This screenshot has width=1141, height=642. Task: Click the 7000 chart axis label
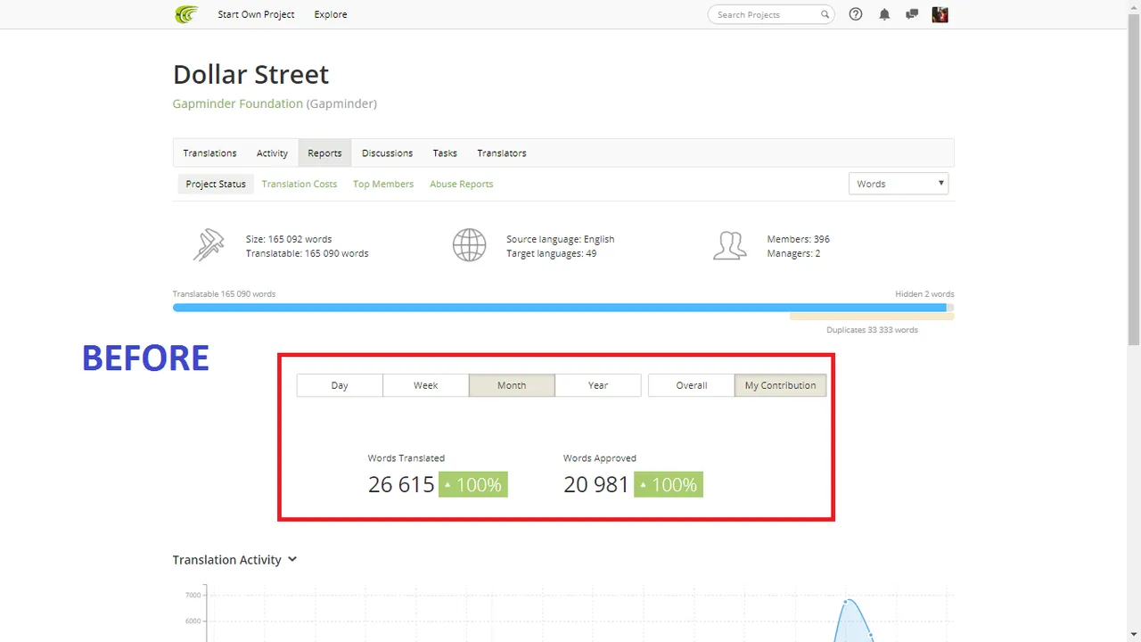[193, 595]
